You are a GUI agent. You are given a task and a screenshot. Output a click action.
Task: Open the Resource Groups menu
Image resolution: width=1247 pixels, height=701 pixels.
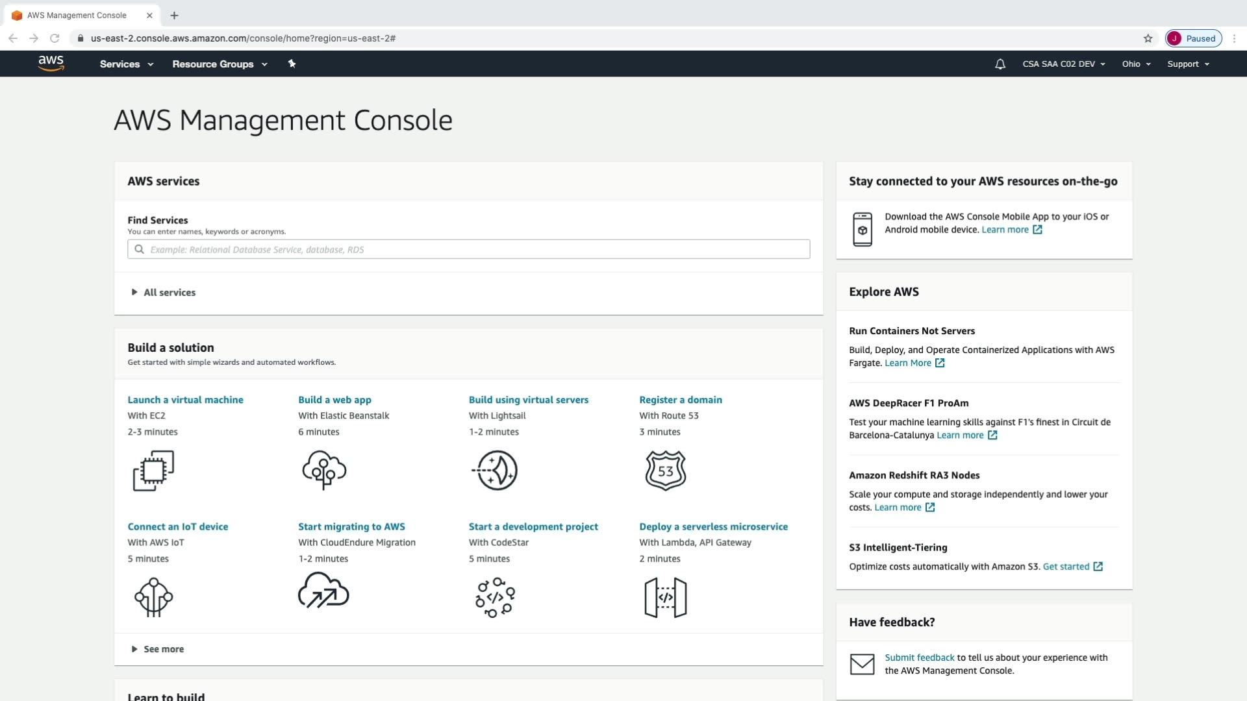[x=219, y=64]
